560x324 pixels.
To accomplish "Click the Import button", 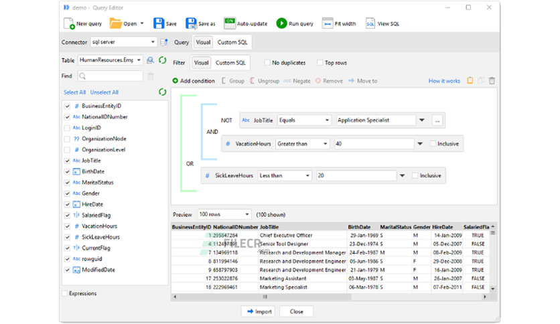I will 259,311.
